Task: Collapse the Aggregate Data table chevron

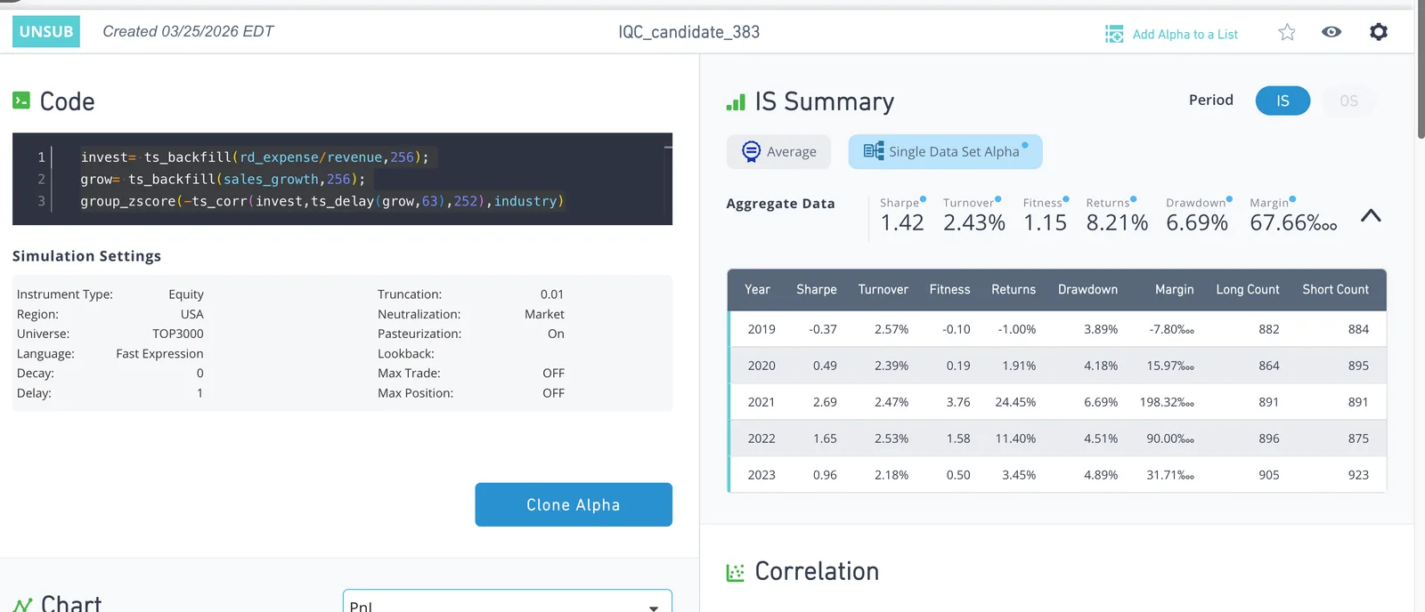Action: [x=1371, y=215]
